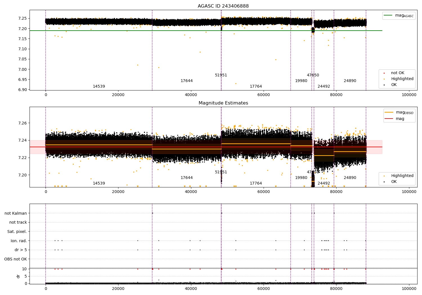Viewport: 422px width, 295px height.
Task: Click the 20000 x-tick under the top plot
Action: coord(118,95)
